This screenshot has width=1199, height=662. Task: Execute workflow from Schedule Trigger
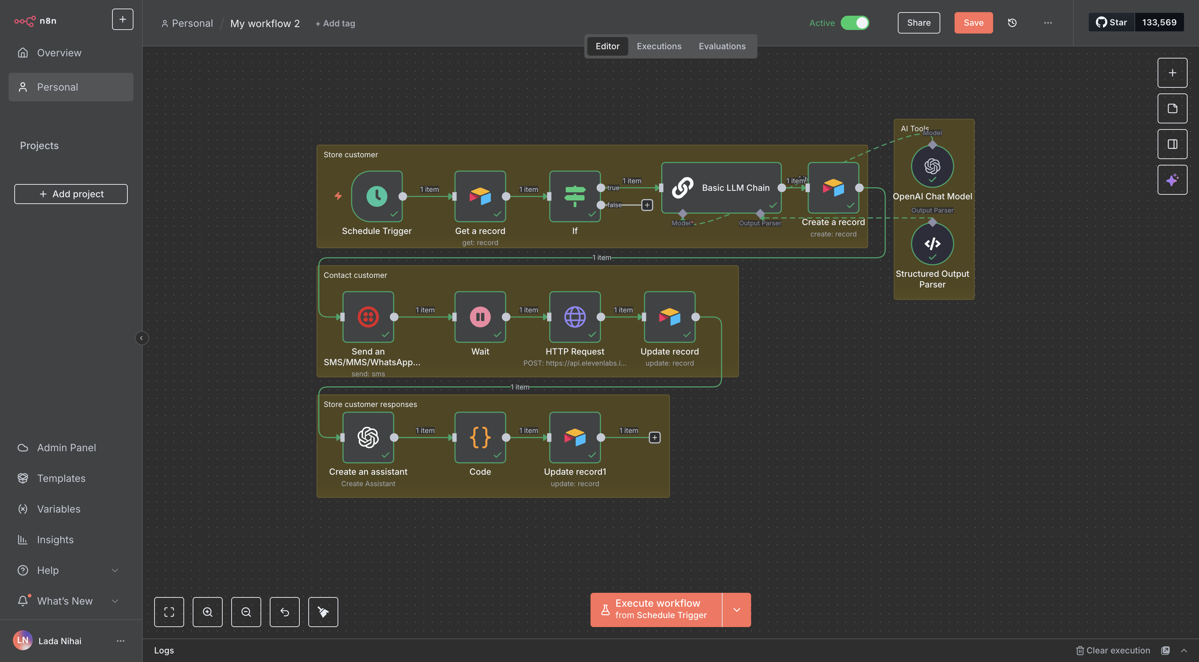pyautogui.click(x=656, y=610)
